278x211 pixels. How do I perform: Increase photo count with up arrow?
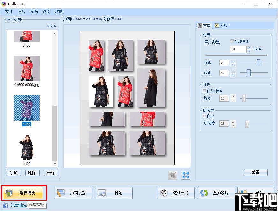(x=249, y=48)
